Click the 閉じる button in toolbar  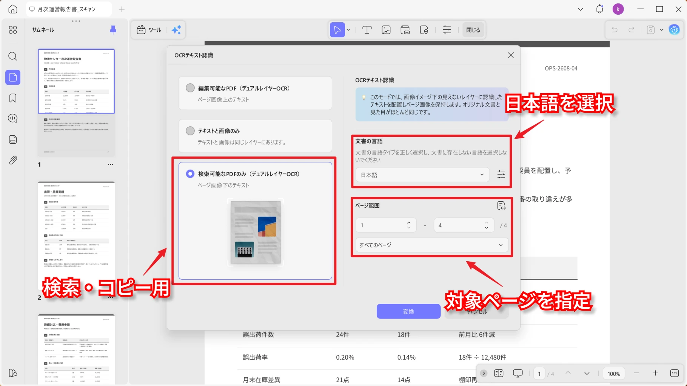pyautogui.click(x=473, y=30)
